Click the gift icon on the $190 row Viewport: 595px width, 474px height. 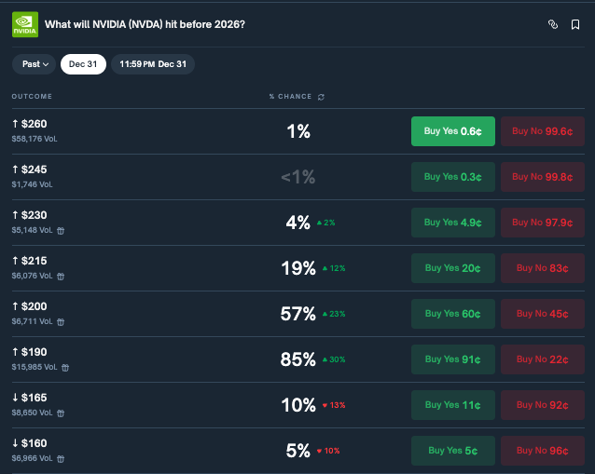click(64, 367)
